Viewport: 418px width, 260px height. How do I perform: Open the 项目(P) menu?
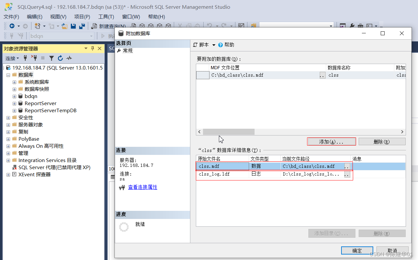pos(82,17)
